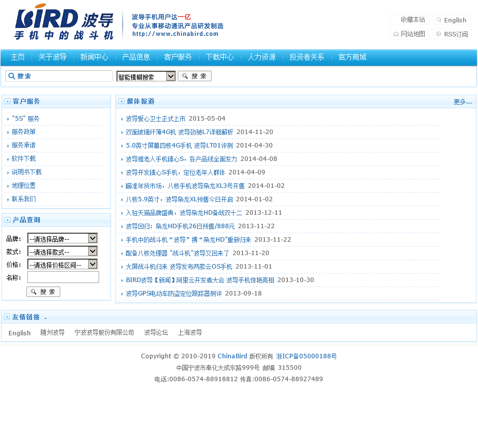Screen dimensions: 478x435
Task: Open article 波导推老人手机臻心S
Action: 181,159
